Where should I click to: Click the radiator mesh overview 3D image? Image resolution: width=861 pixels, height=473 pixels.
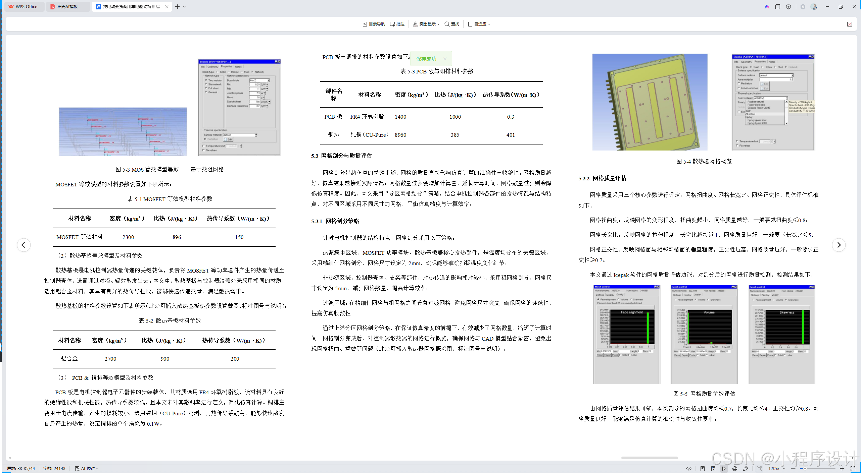tap(650, 102)
